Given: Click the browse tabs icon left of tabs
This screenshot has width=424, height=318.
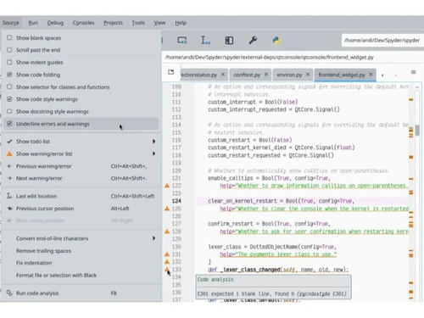Looking at the screenshot, I should click(x=170, y=72).
